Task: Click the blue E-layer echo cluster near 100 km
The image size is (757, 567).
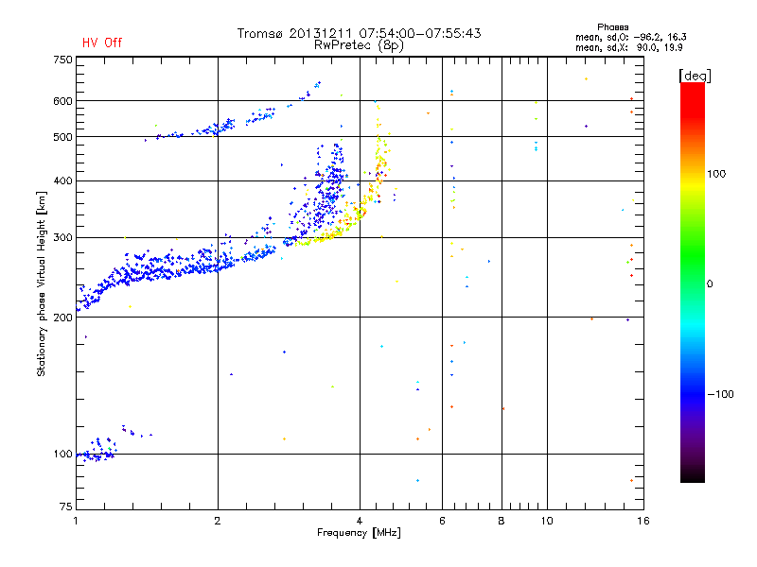Action: (98, 451)
